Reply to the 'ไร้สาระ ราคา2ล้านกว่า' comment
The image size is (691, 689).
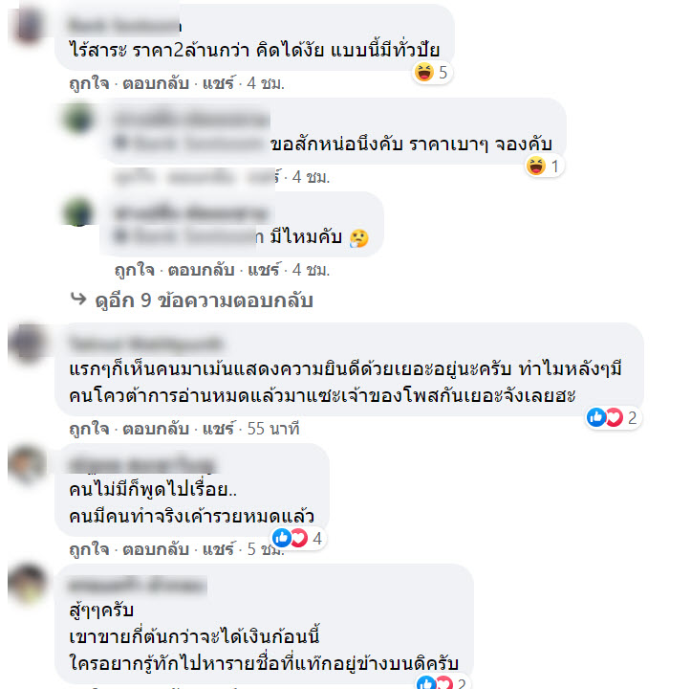(156, 83)
